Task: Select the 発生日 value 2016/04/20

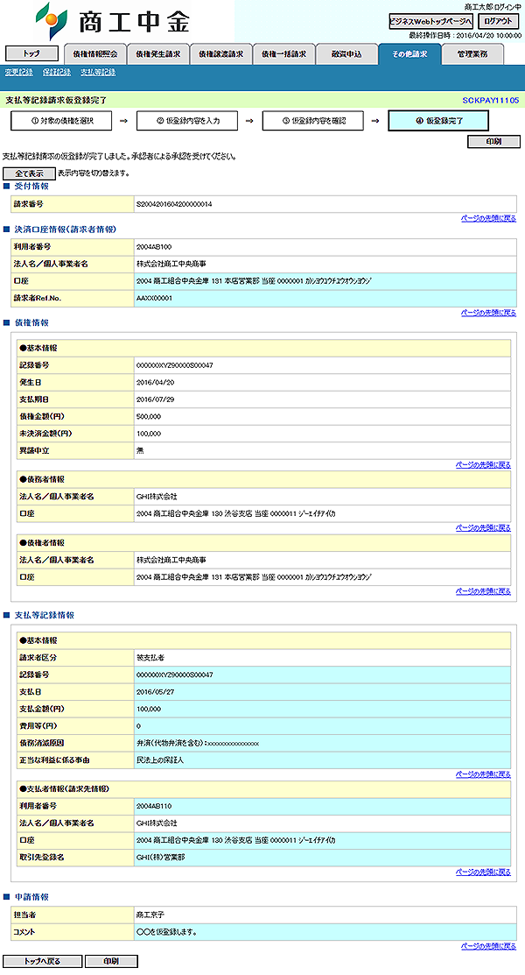Action: coord(156,383)
